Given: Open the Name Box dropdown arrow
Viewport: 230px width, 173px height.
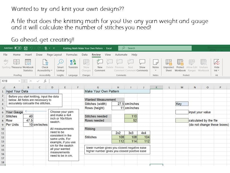Looking at the screenshot, I should (19, 81).
